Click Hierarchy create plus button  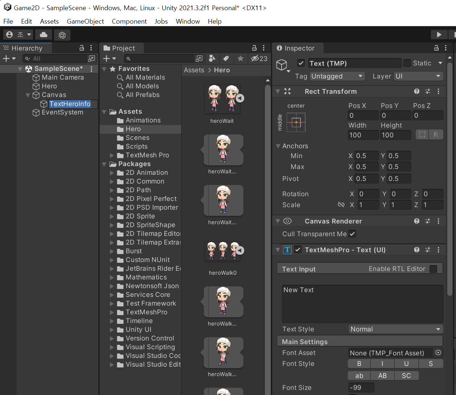click(9, 59)
